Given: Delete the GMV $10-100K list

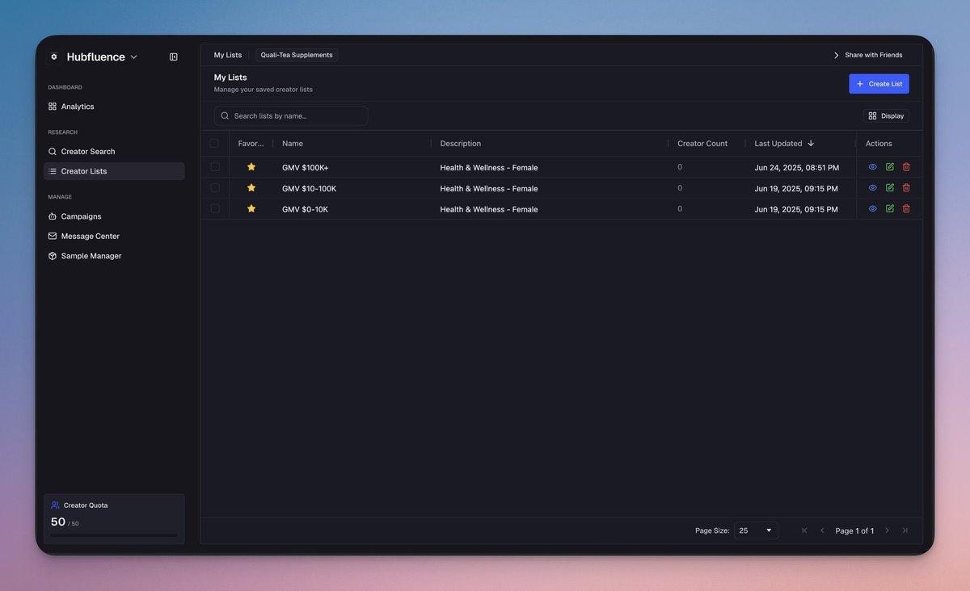Looking at the screenshot, I should tap(906, 187).
